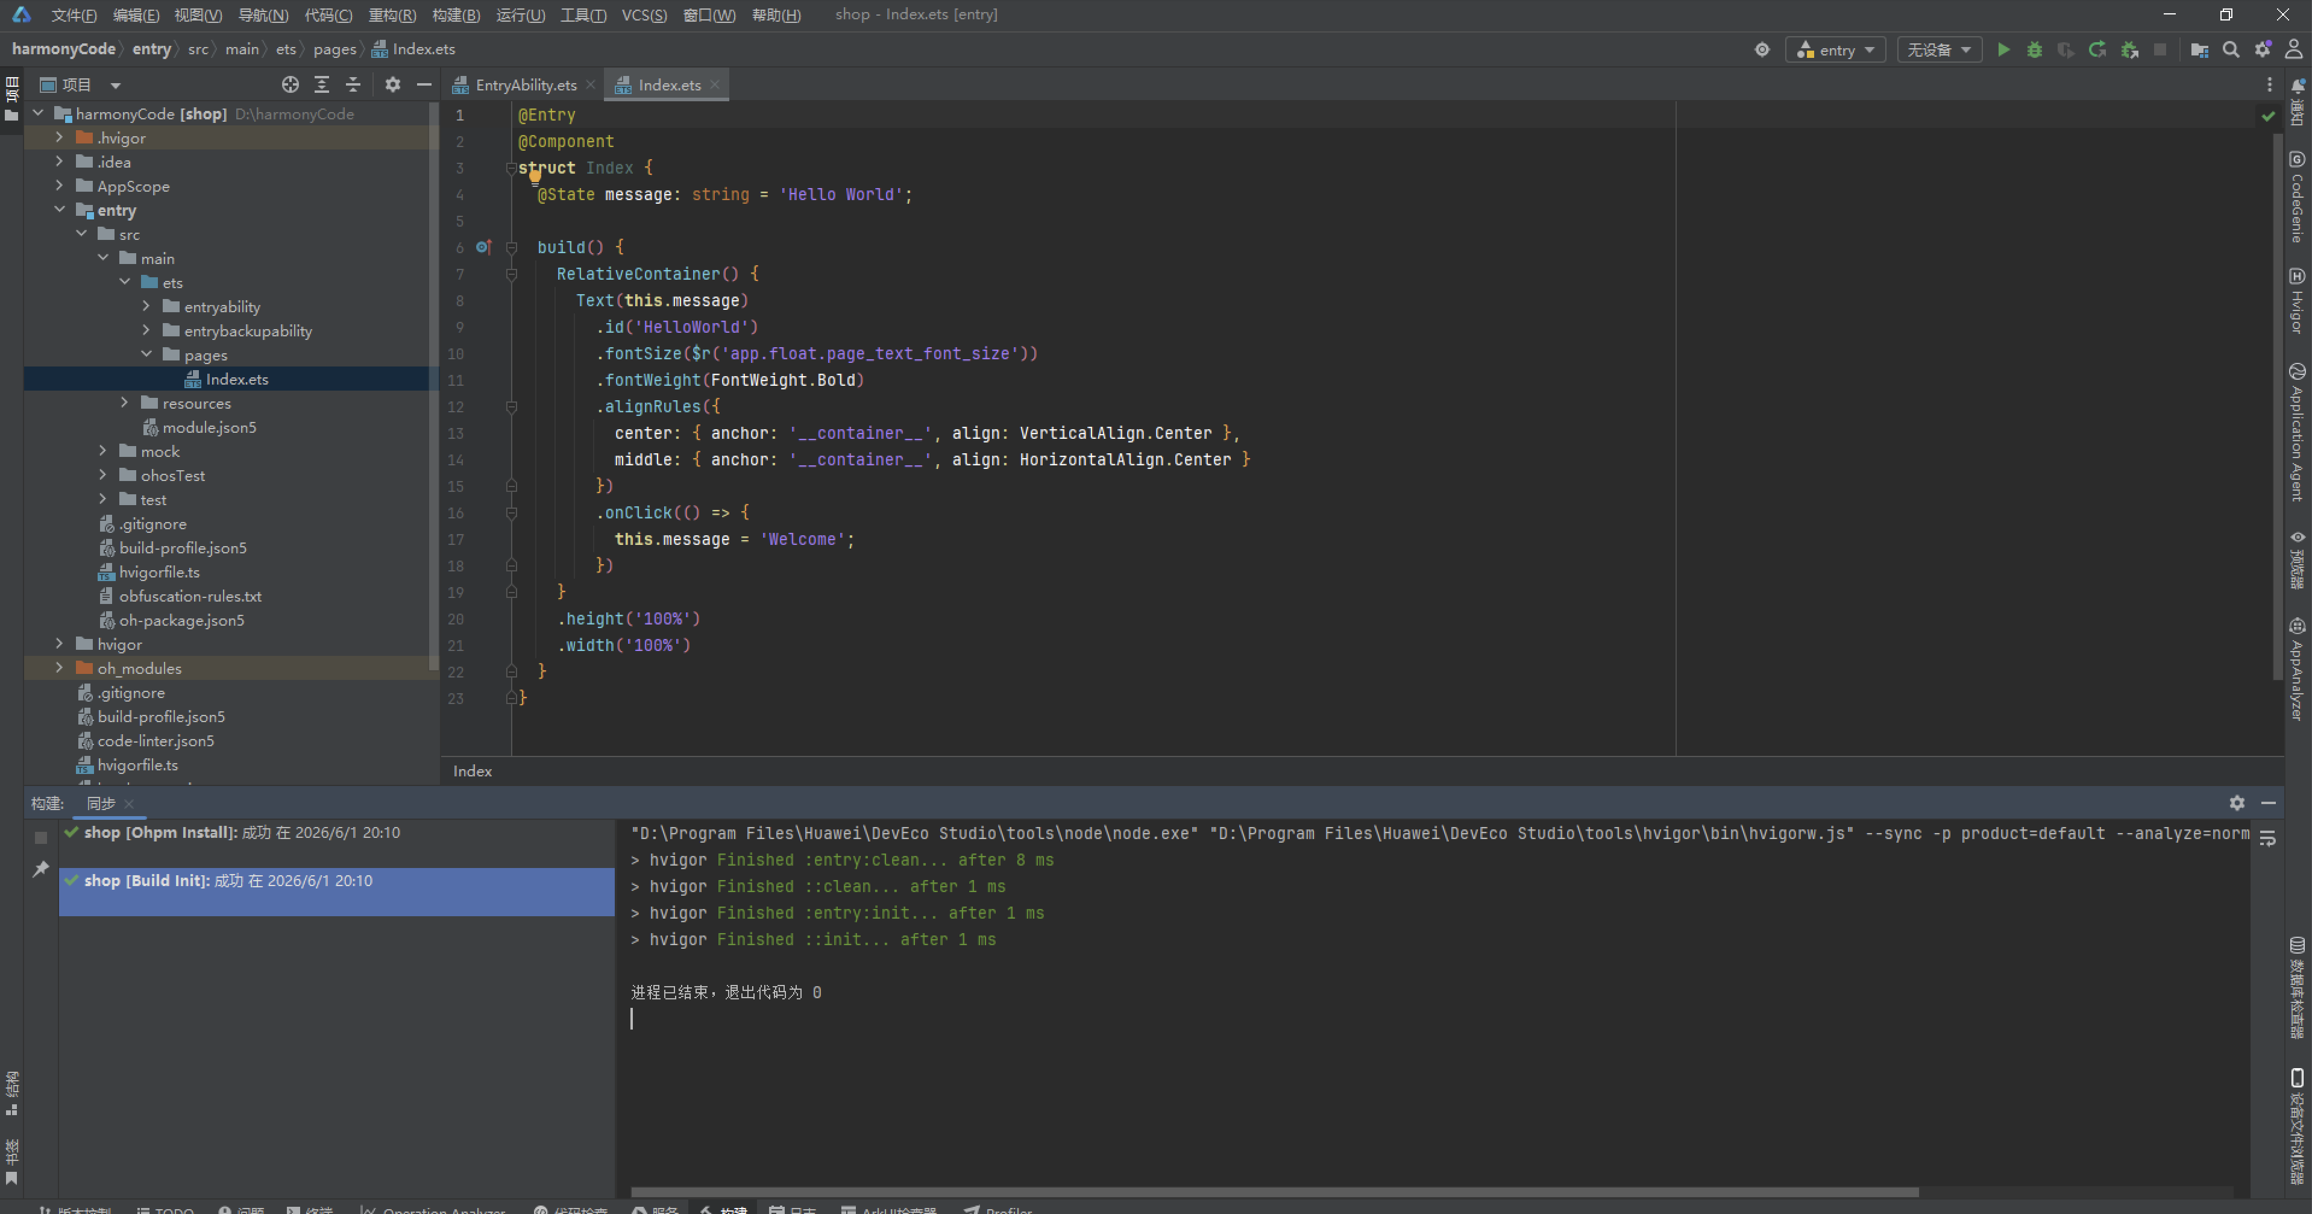Viewport: 2312px width, 1214px height.
Task: Toggle pin tab in build panel
Action: (x=40, y=869)
